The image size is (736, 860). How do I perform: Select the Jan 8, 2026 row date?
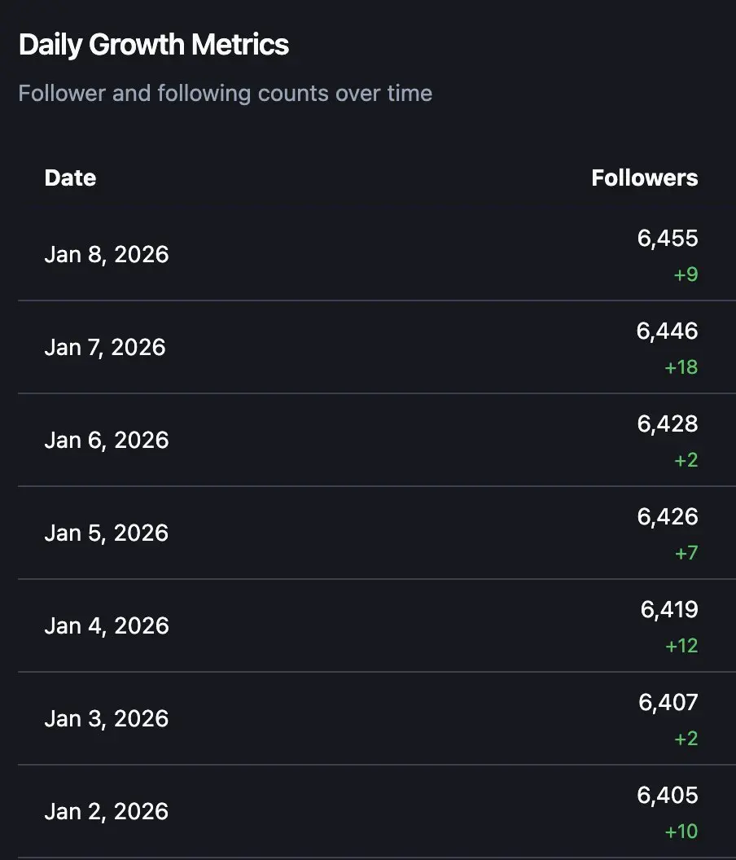(107, 254)
